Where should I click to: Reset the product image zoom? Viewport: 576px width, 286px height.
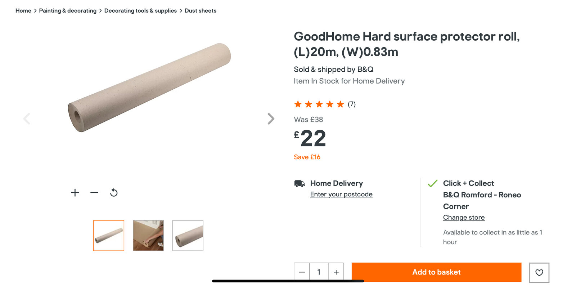point(114,193)
